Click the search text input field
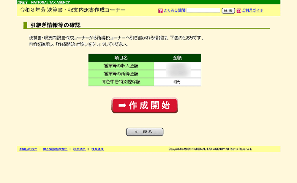This screenshot has width=297, height=183. click(203, 10)
